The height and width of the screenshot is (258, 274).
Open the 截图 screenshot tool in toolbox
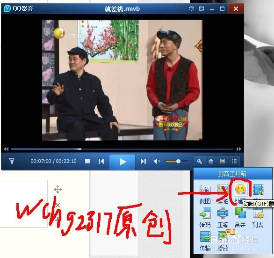[x=205, y=194]
